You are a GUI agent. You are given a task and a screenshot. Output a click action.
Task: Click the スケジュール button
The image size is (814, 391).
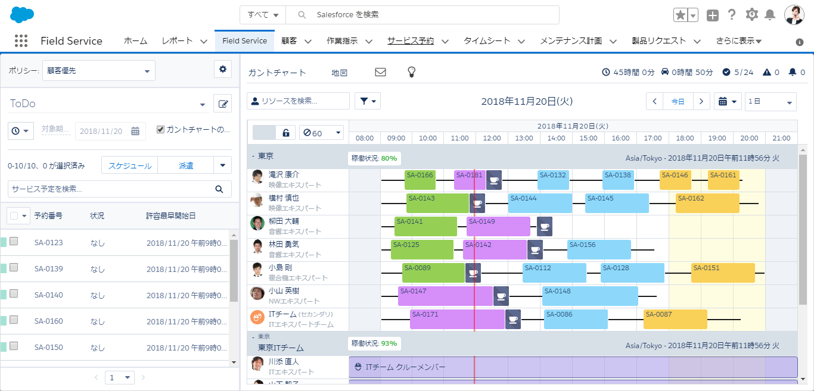[130, 165]
